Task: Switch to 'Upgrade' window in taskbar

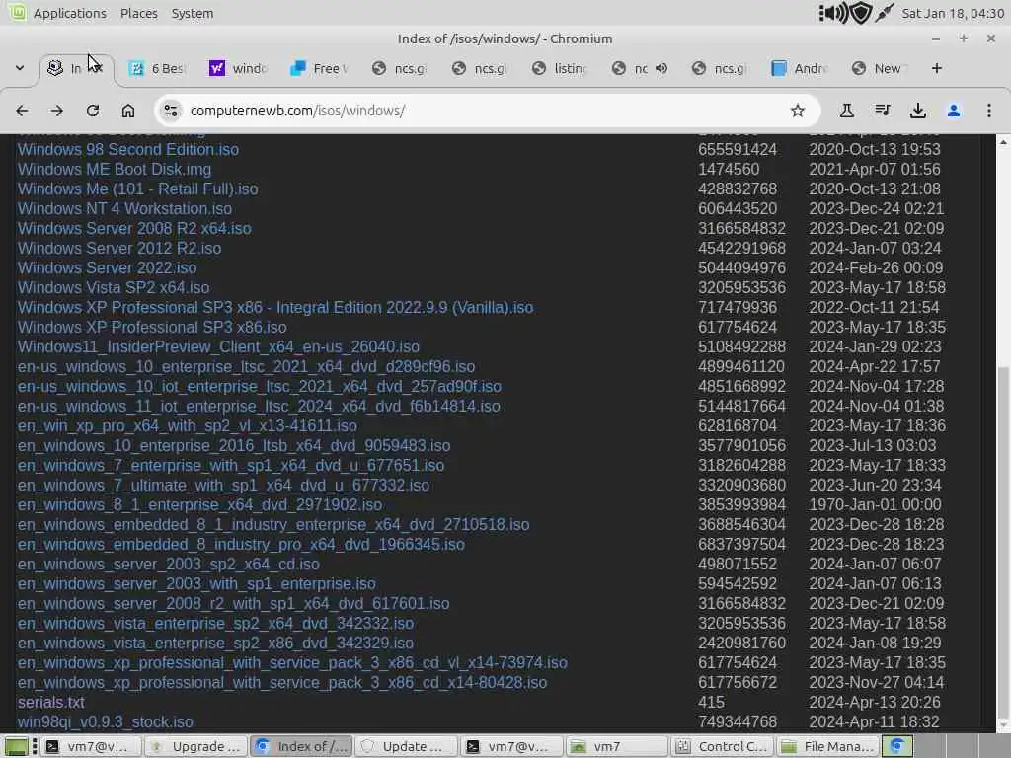Action: pos(195,746)
